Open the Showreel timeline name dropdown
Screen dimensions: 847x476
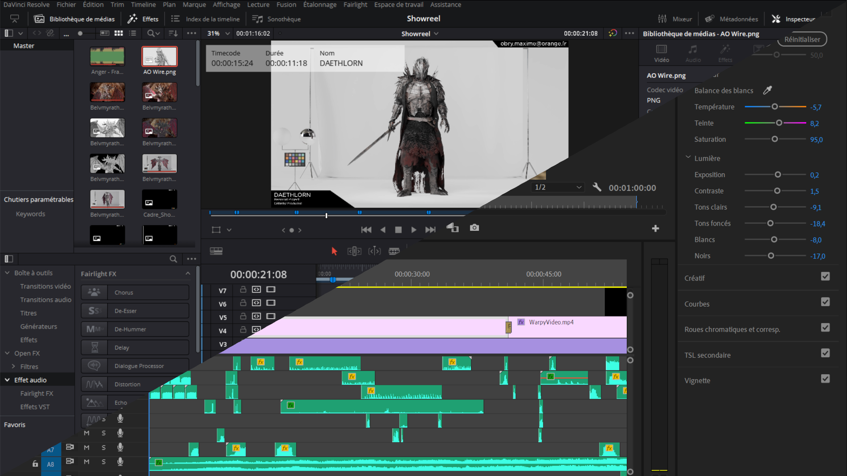[x=420, y=33]
